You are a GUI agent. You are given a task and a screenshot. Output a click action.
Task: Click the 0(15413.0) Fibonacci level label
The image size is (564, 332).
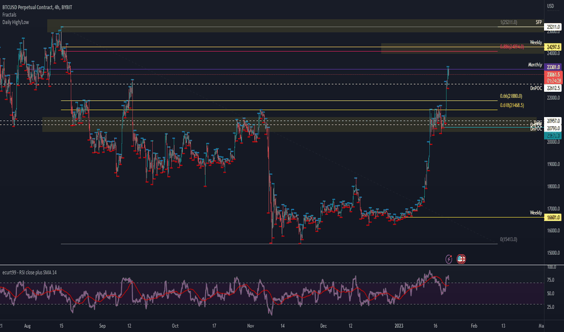(x=508, y=240)
